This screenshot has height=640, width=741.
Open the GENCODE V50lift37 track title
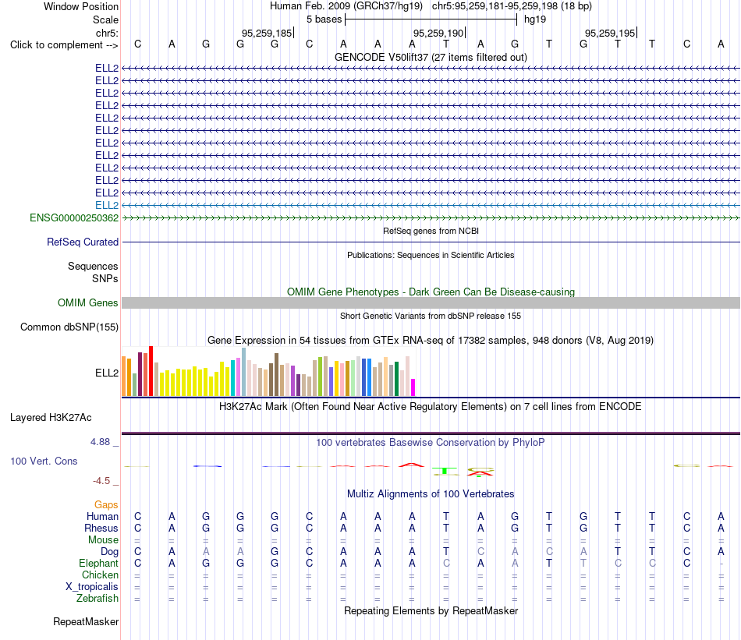tap(431, 57)
